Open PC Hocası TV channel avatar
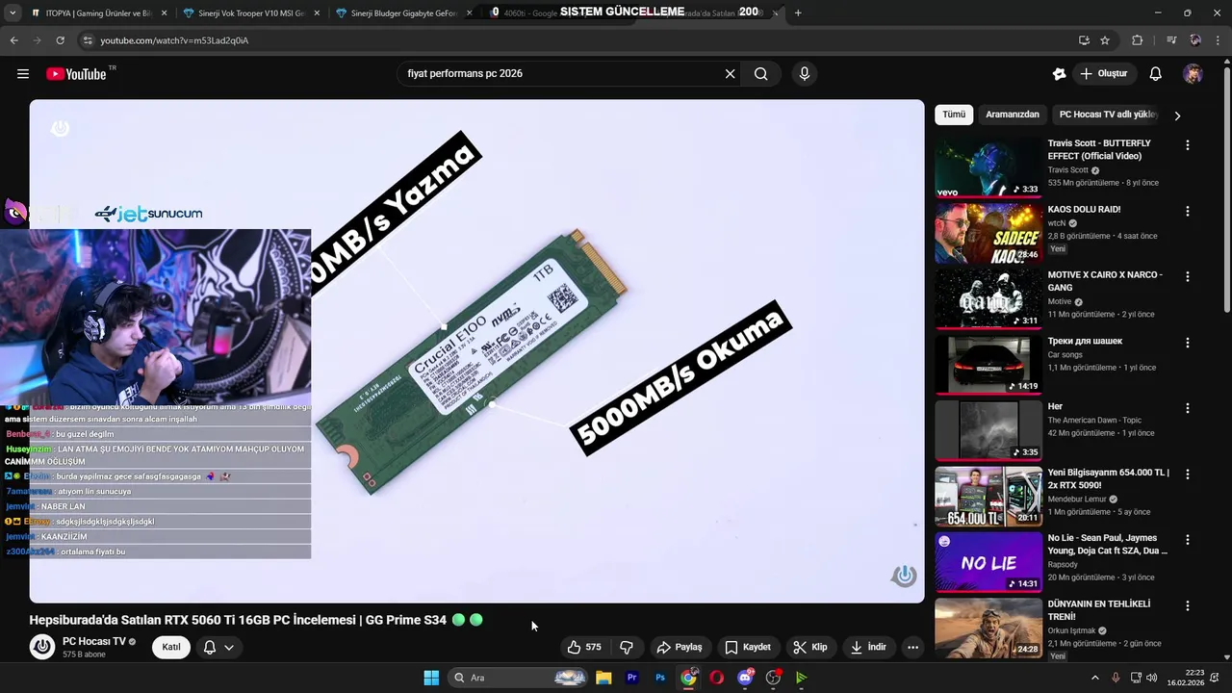The image size is (1232, 693). [42, 647]
